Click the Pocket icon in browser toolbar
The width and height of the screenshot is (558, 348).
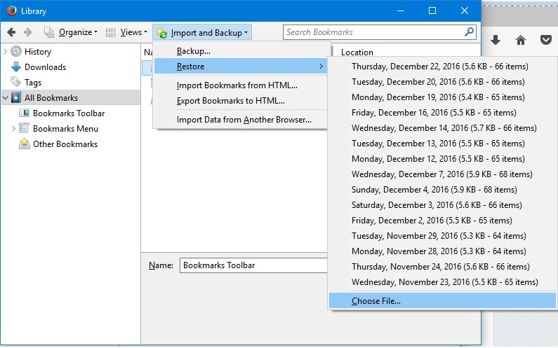[545, 41]
